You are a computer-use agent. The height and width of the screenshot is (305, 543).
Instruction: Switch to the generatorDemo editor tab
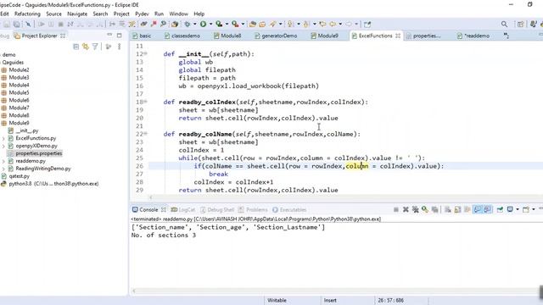click(x=276, y=36)
